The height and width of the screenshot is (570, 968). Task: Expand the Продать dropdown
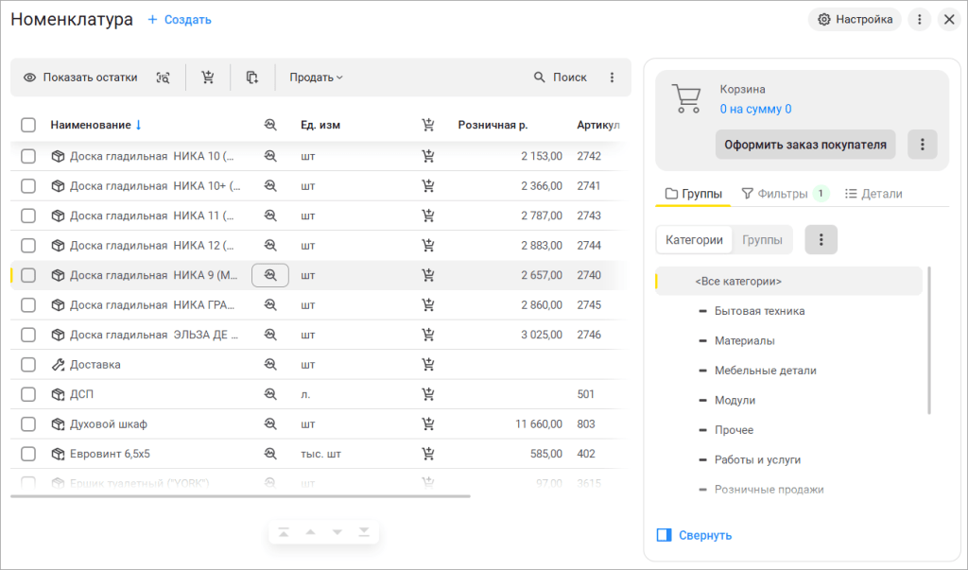pyautogui.click(x=316, y=78)
